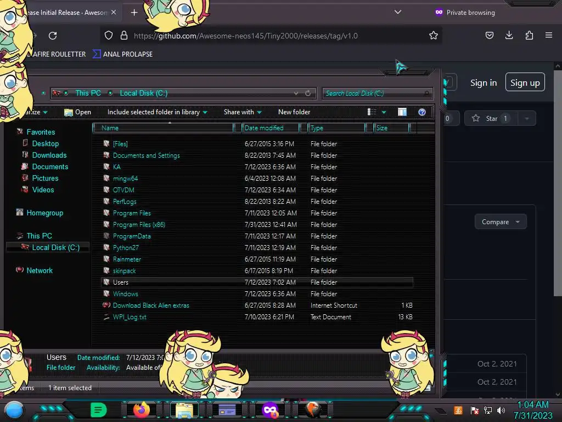Click Search Local Disk (C:) field
562x422 pixels.
(x=377, y=93)
